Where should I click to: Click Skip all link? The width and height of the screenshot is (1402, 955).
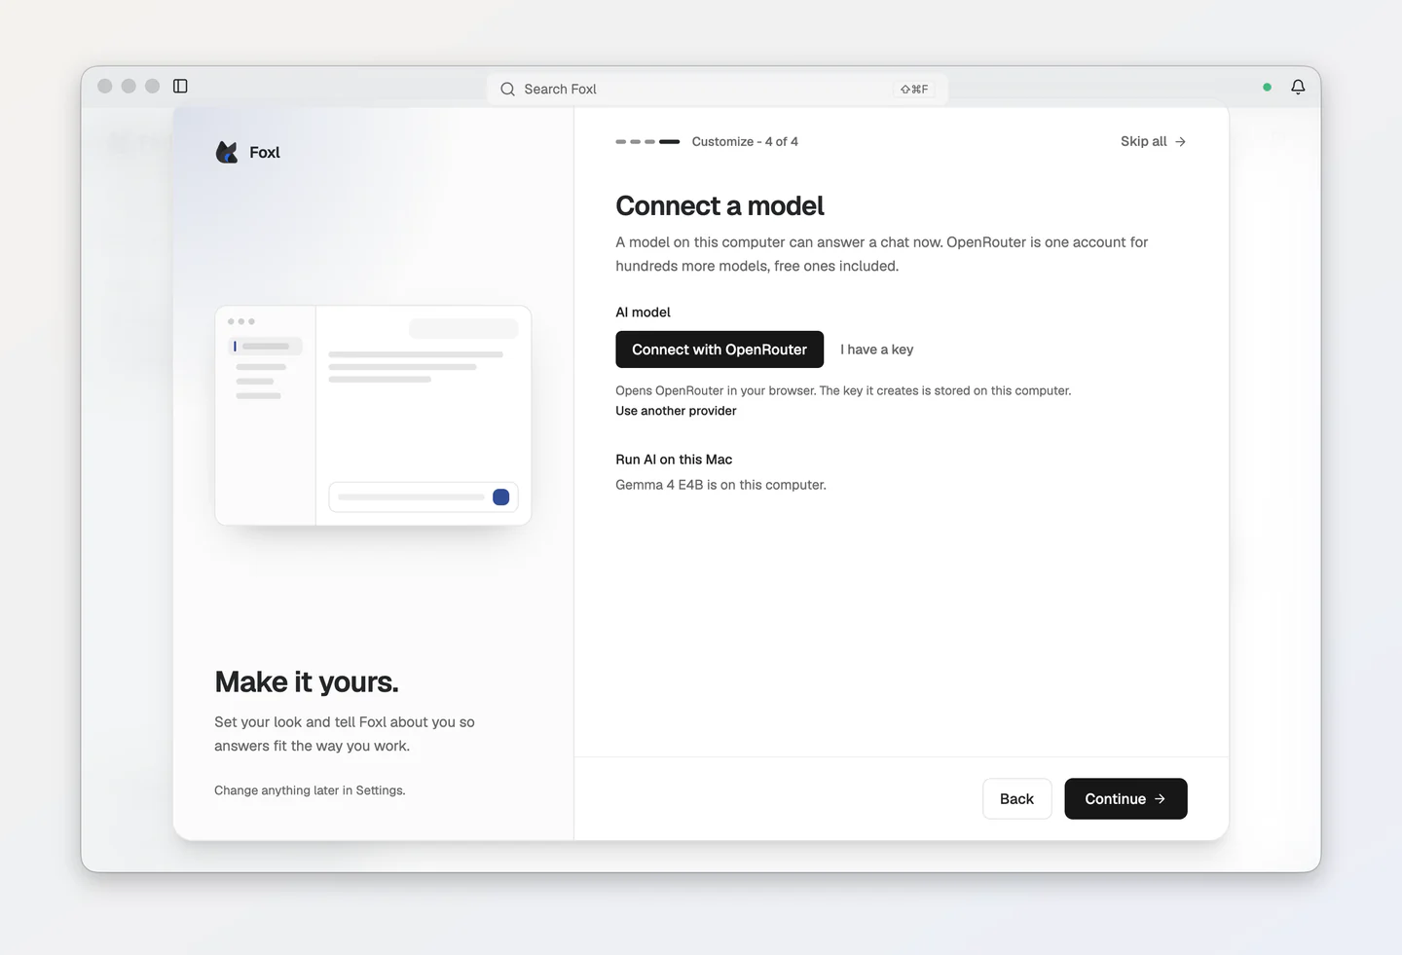[x=1153, y=141]
